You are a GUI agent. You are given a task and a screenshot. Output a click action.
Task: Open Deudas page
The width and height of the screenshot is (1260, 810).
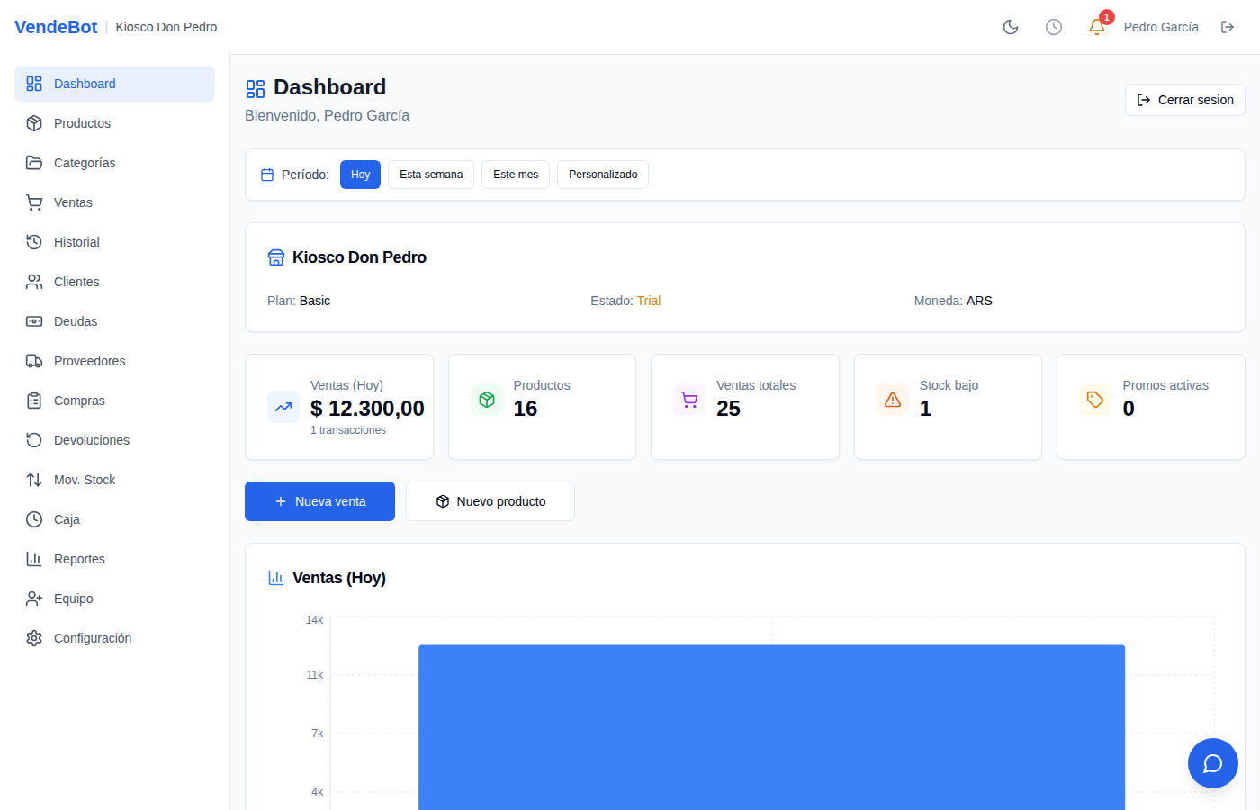(x=114, y=321)
